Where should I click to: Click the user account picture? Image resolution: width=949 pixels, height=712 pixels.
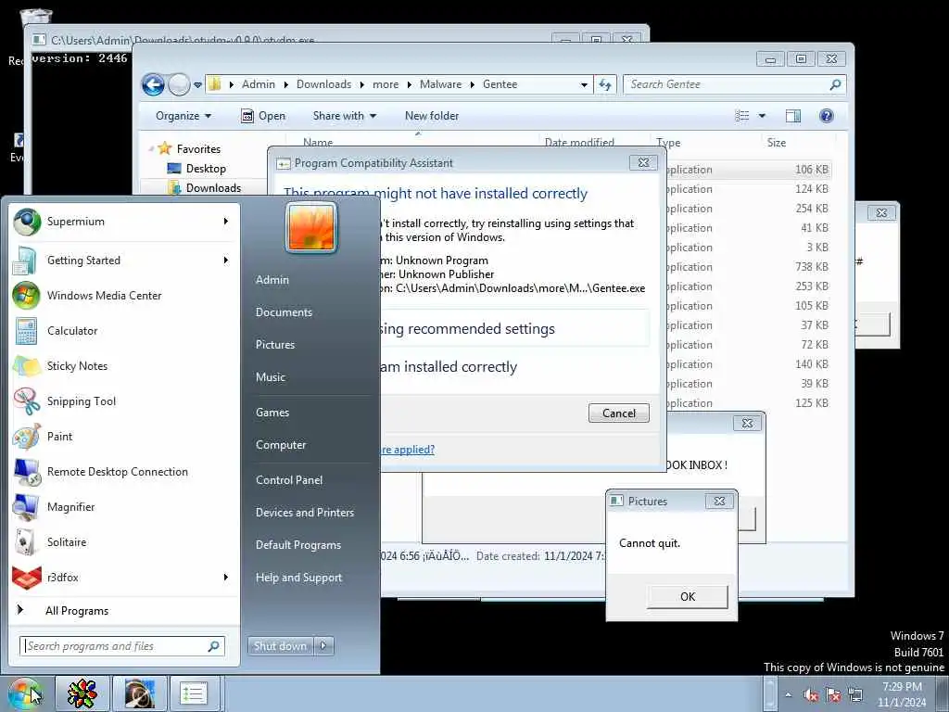(x=311, y=228)
